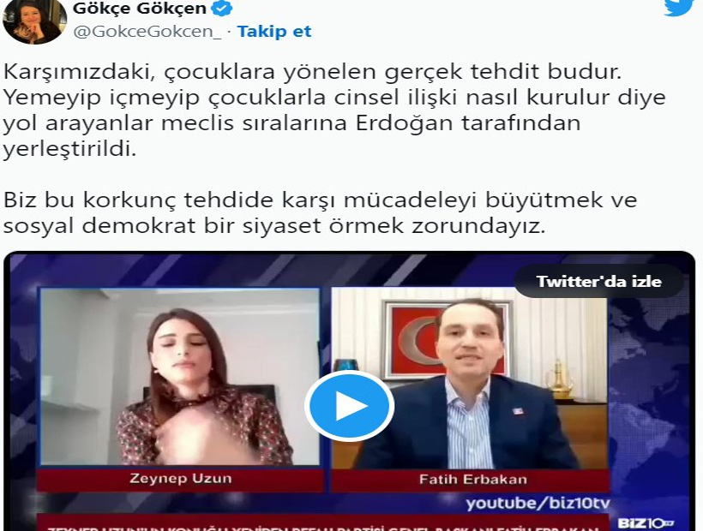Click world map background in video
Viewport: 703px width, 531px height.
click(x=649, y=394)
